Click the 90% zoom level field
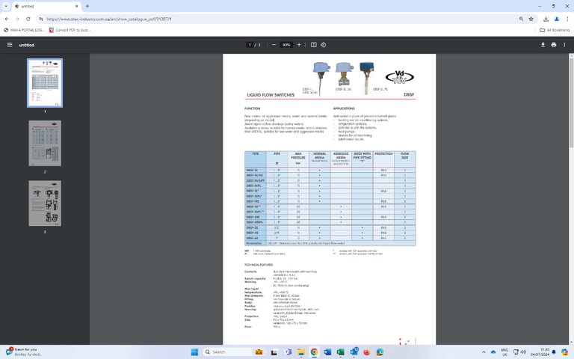The width and height of the screenshot is (574, 359). (286, 45)
